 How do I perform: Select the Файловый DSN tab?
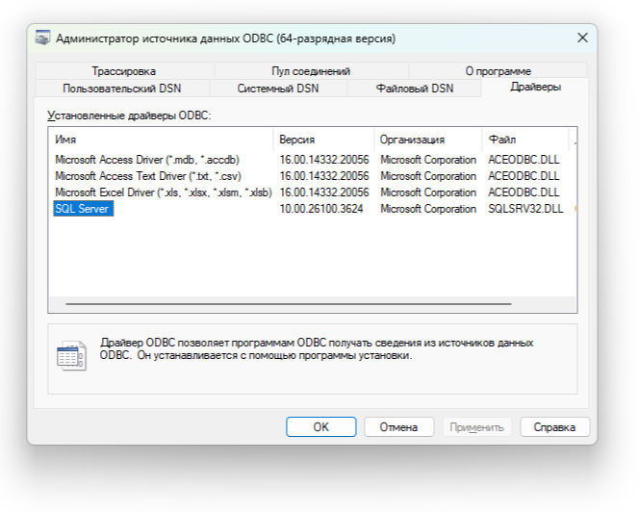414,88
